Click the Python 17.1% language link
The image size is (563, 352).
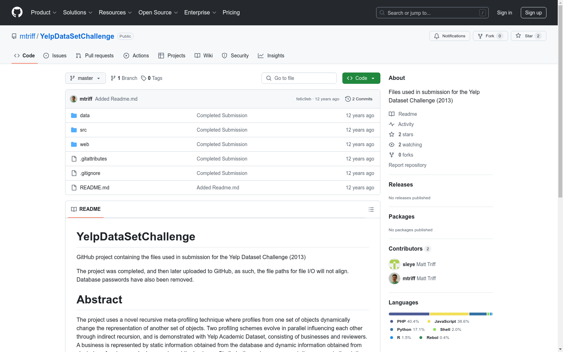click(407, 329)
